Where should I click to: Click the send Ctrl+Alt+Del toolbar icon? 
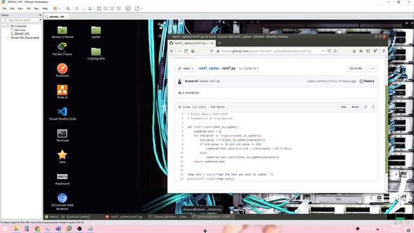click(x=68, y=8)
